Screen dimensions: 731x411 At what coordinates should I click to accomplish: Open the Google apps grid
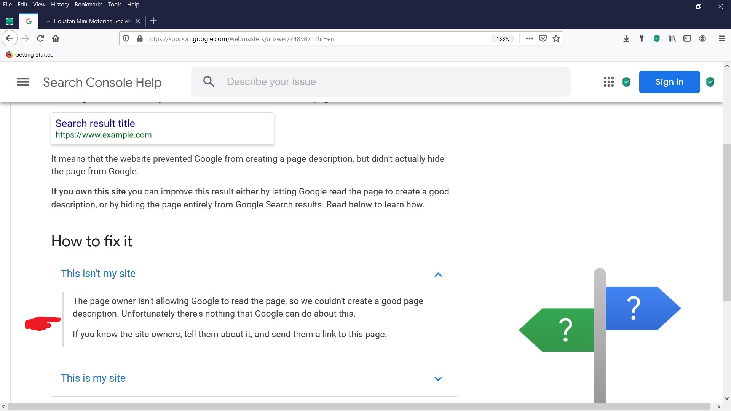(x=608, y=82)
